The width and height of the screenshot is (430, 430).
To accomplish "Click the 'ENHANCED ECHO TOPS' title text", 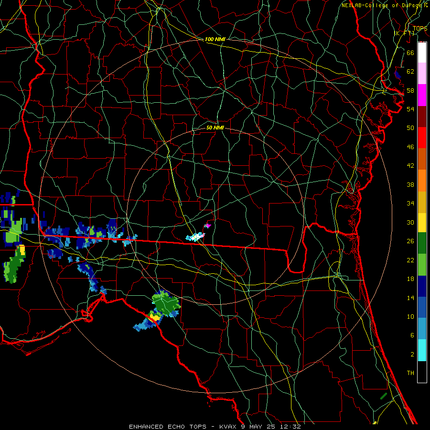I will click(168, 427).
